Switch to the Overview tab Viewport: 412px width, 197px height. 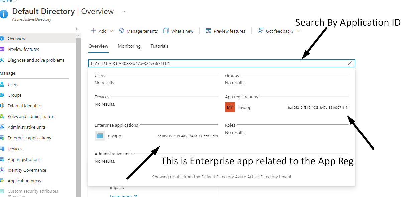click(x=98, y=46)
